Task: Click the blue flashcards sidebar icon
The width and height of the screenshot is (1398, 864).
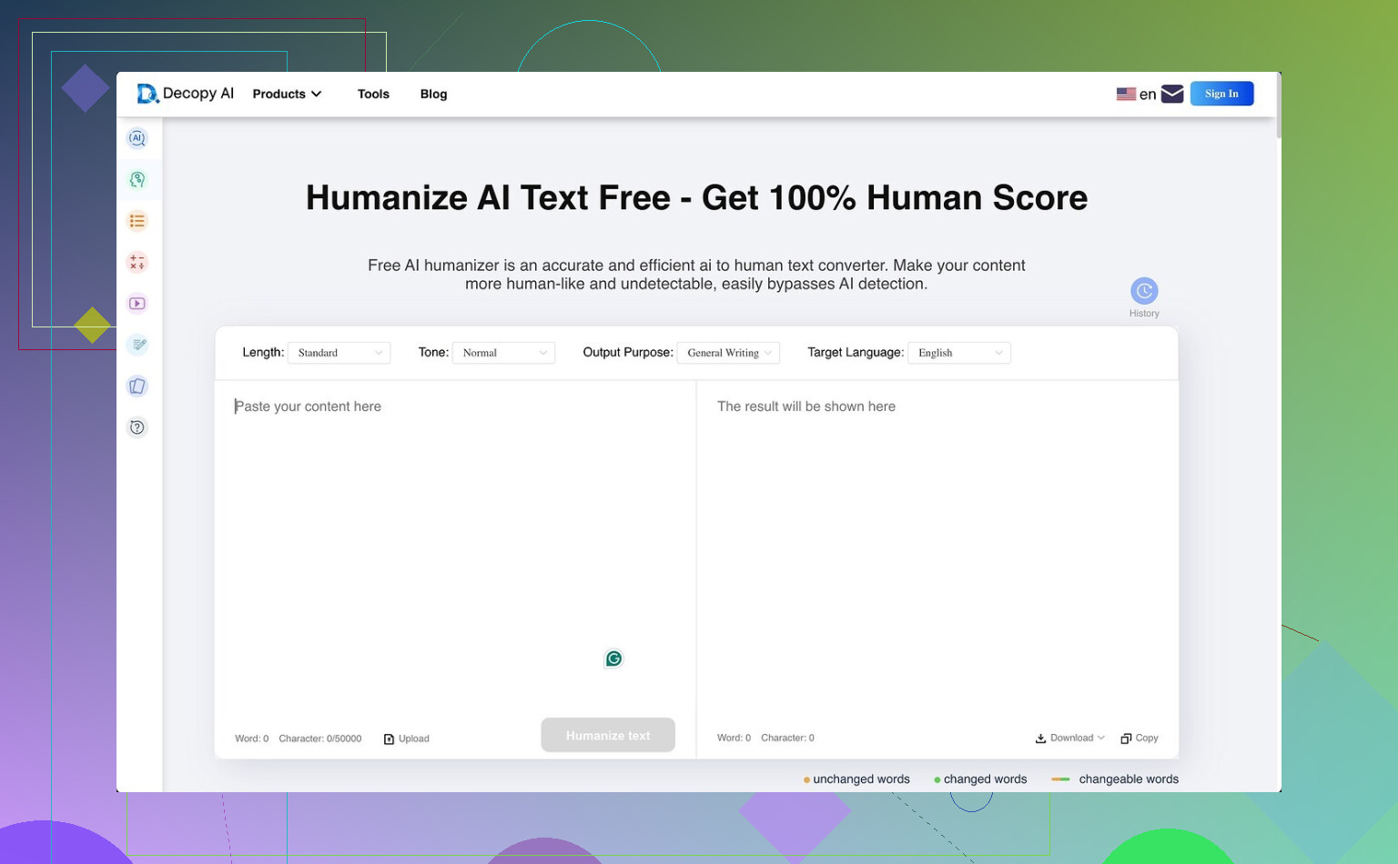Action: click(137, 387)
